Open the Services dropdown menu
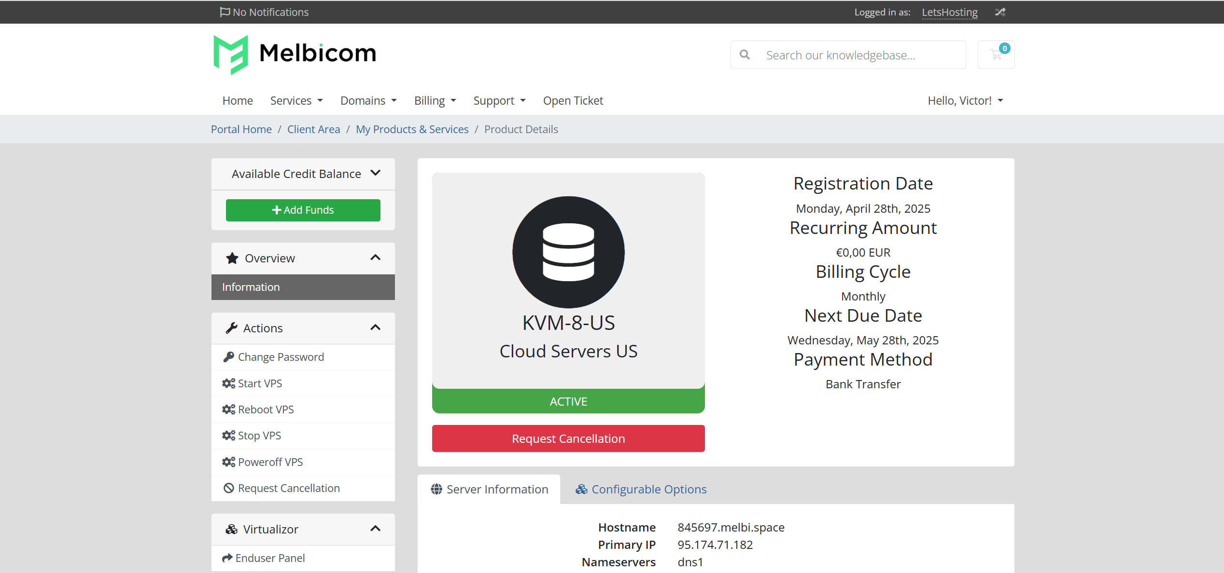 [x=296, y=100]
